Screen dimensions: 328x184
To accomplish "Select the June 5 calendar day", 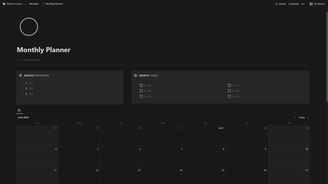I will 79,157.
